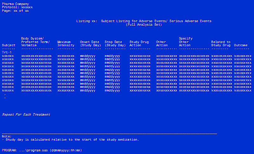Click the two-line Other Action column header
This screenshot has height=154, width=254.
[x=162, y=44]
